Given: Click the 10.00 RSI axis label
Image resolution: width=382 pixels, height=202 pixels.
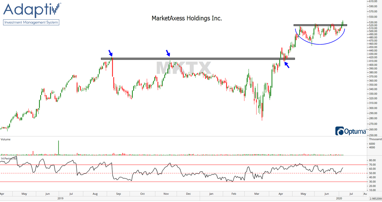Looking at the screenshot, I should pyautogui.click(x=372, y=190).
